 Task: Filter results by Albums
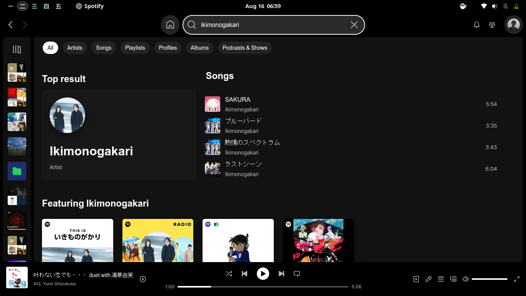tap(199, 48)
